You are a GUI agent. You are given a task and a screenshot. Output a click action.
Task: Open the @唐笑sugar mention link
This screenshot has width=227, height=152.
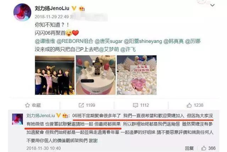pos(109,41)
